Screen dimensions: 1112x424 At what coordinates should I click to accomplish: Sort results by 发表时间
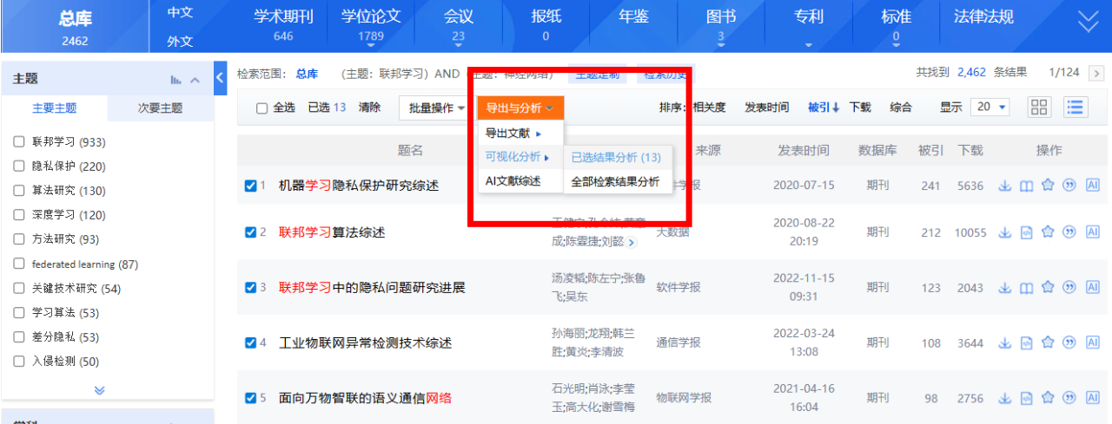click(766, 108)
